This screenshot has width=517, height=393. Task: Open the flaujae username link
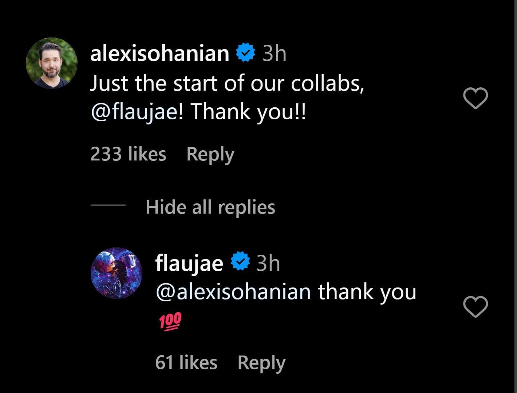point(189,262)
